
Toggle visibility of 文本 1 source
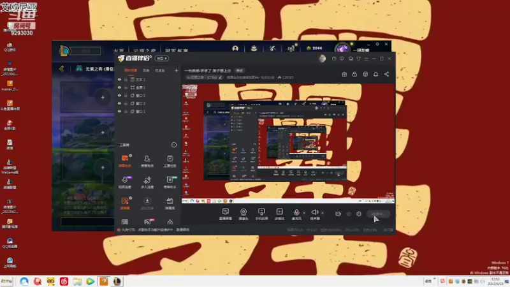point(119,79)
